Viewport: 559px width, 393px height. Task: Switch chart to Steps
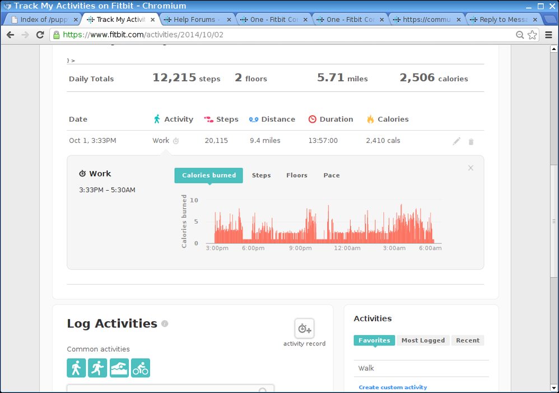[x=262, y=175]
